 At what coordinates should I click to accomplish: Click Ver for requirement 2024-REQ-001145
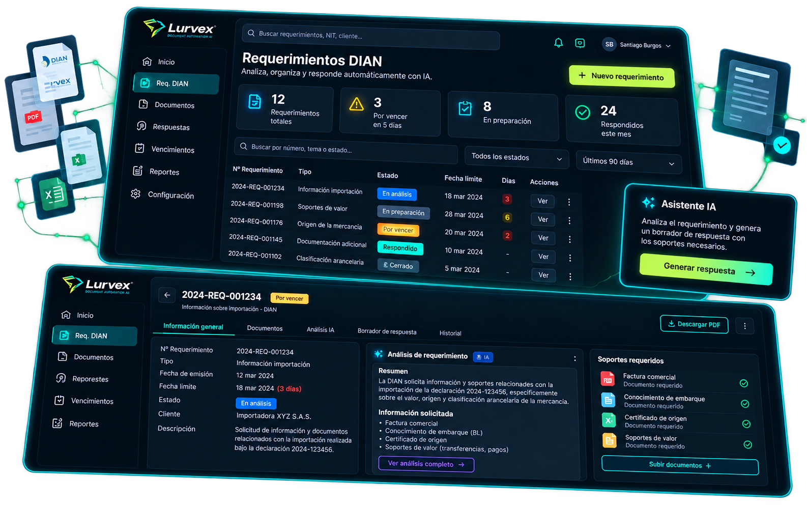543,257
